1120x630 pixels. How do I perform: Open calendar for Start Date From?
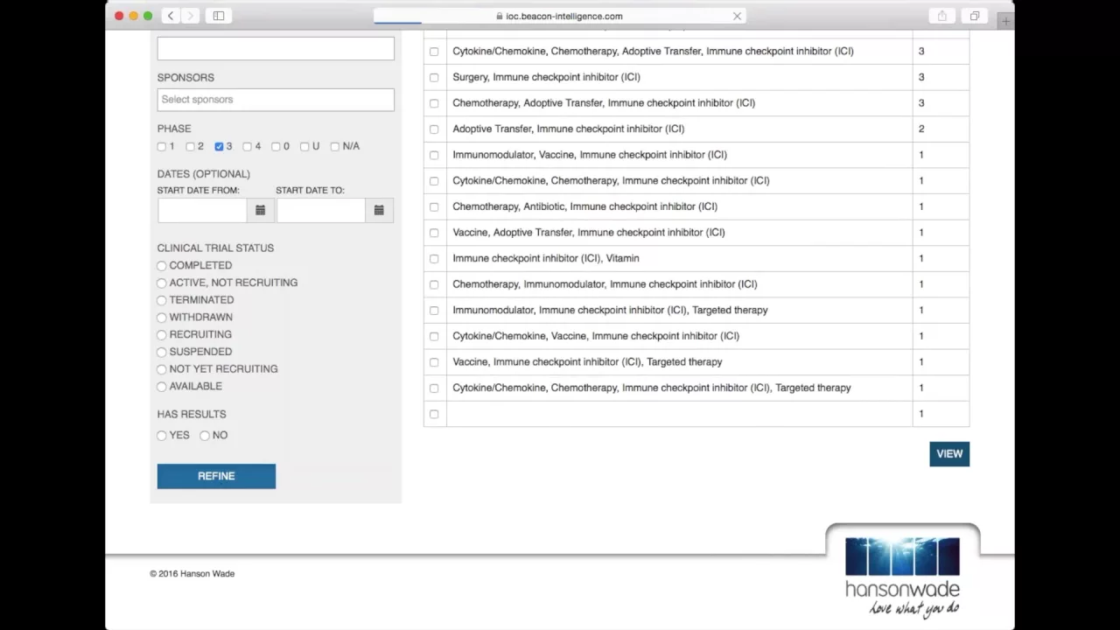(261, 210)
